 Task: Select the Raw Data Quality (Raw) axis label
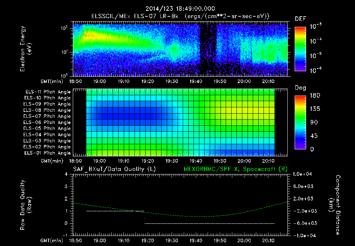pyautogui.click(x=26, y=205)
